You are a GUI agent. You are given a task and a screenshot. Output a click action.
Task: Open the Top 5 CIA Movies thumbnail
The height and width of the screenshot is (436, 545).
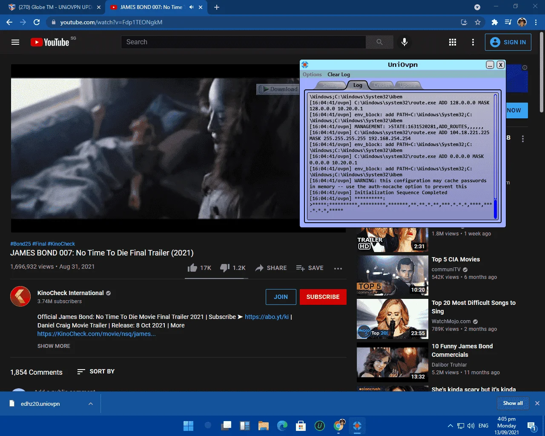coord(393,275)
